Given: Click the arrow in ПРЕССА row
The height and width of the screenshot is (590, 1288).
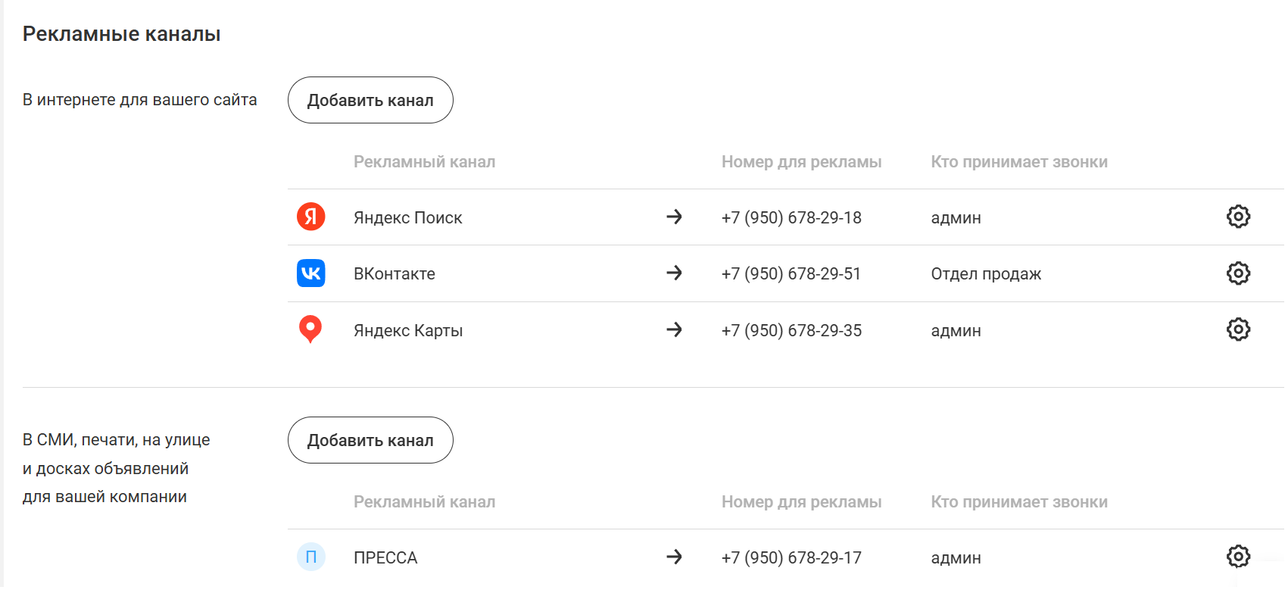Looking at the screenshot, I should 674,557.
